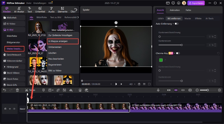Expand the Chroma-Key dropdown arrow
The width and height of the screenshot is (224, 124).
tap(174, 53)
